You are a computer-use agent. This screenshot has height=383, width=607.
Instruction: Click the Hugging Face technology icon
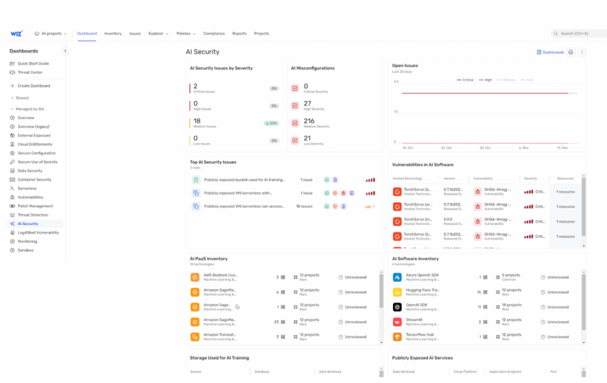click(397, 292)
